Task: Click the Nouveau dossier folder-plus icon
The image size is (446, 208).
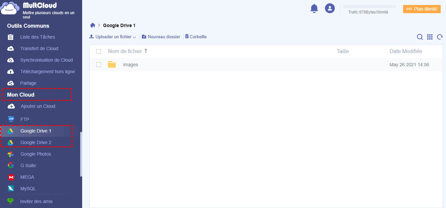Action: [144, 37]
